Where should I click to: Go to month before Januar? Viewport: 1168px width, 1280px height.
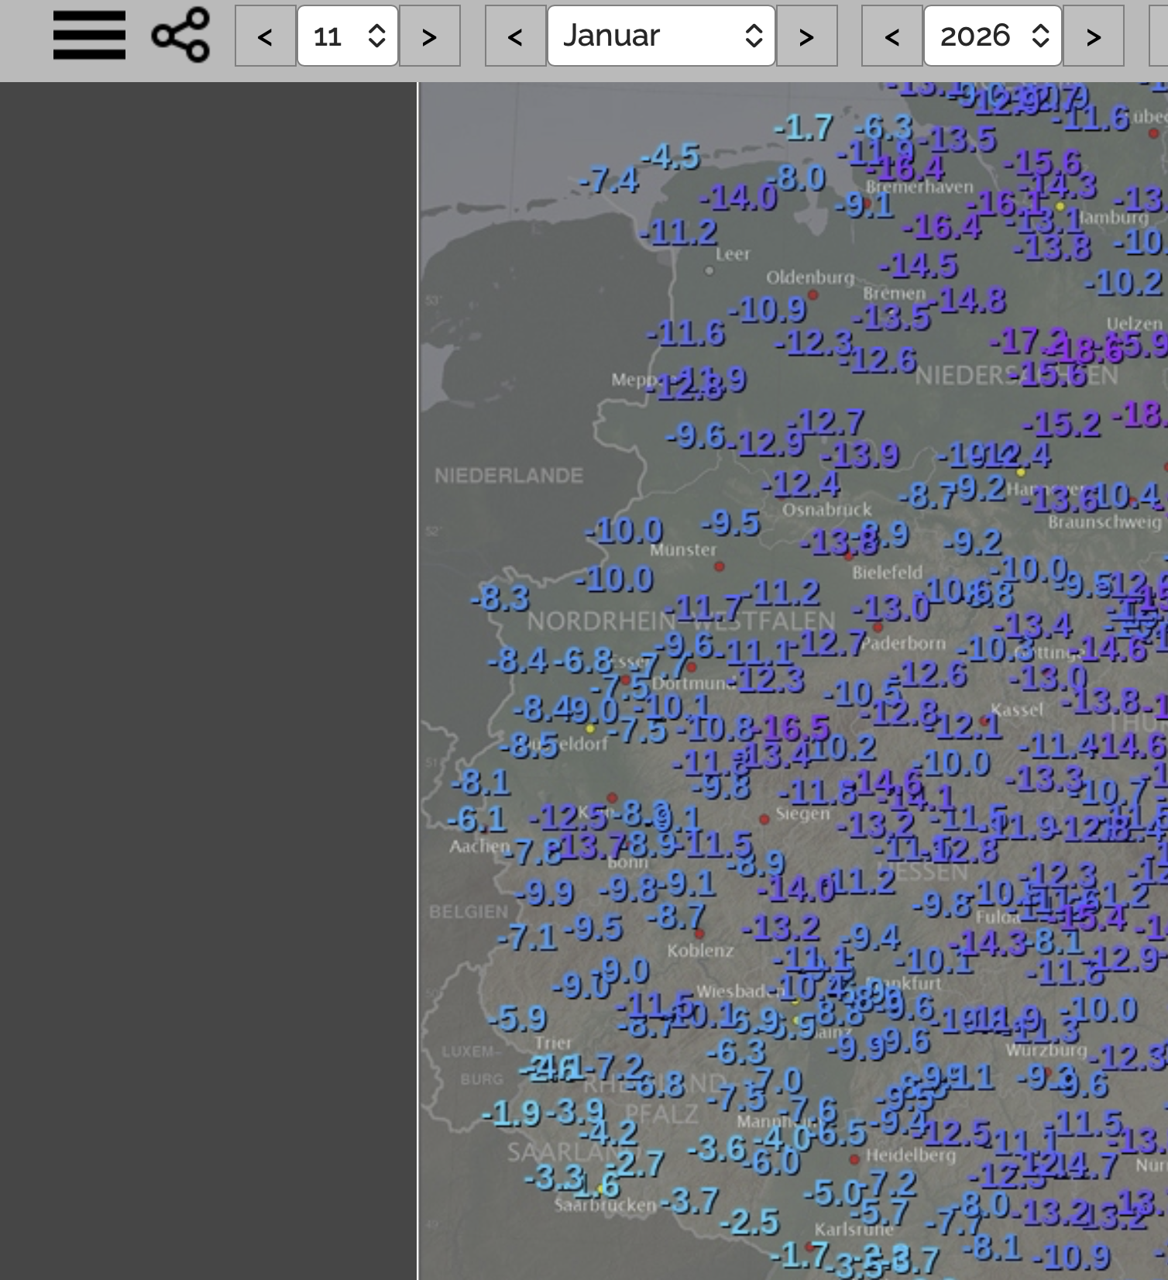click(x=515, y=36)
